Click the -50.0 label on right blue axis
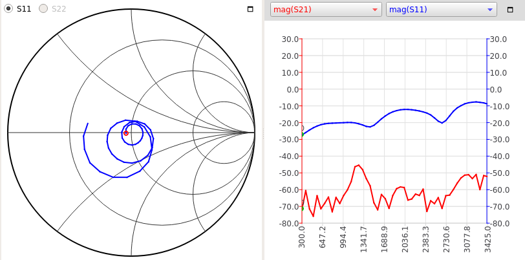 (498, 173)
